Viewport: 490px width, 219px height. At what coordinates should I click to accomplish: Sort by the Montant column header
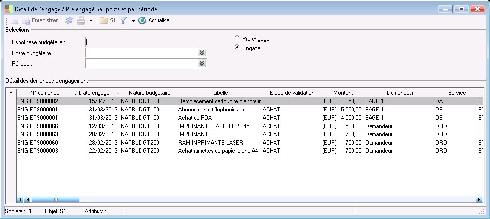[343, 92]
